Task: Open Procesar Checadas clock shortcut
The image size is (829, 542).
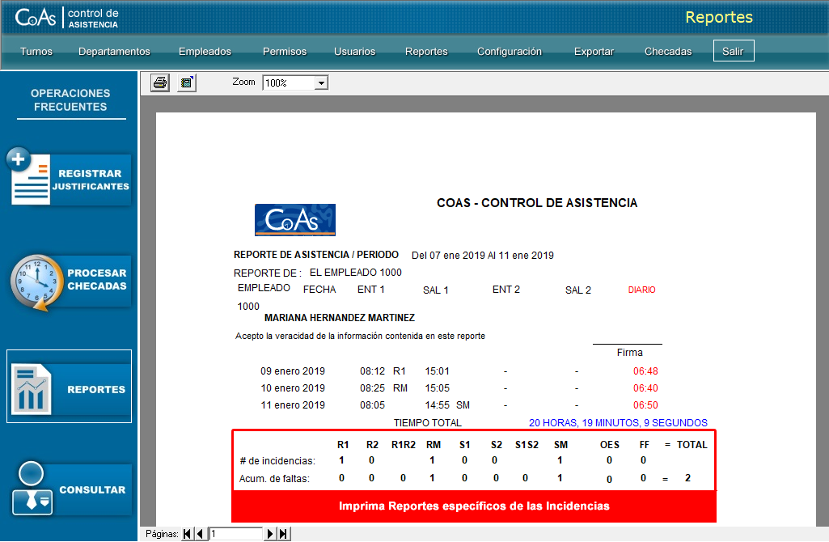Action: point(70,280)
